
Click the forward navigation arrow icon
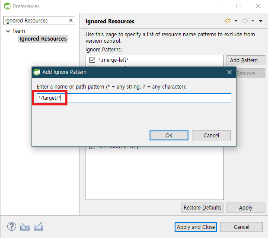(244, 21)
